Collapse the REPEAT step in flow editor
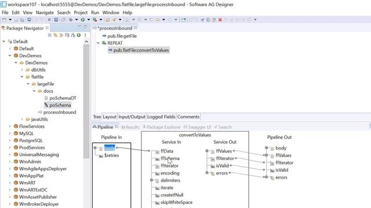Image resolution: width=371 pixels, height=208 pixels. pos(98,43)
